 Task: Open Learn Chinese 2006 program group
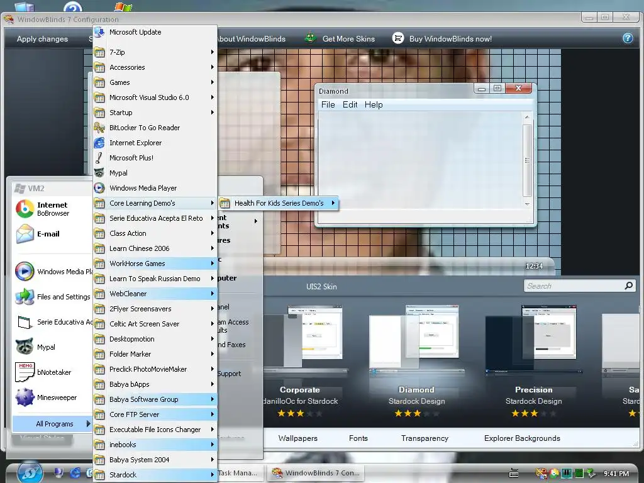click(x=155, y=248)
